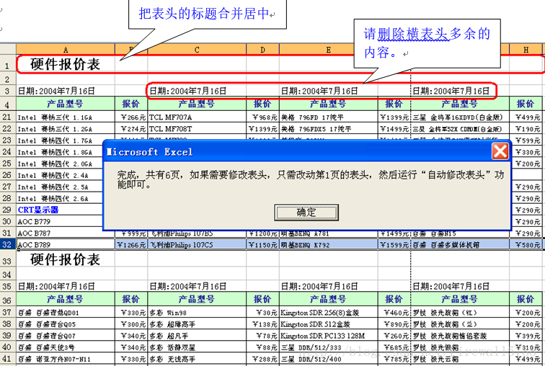This screenshot has width=545, height=366.
Task: Select row 29 header
Action: click(8, 210)
